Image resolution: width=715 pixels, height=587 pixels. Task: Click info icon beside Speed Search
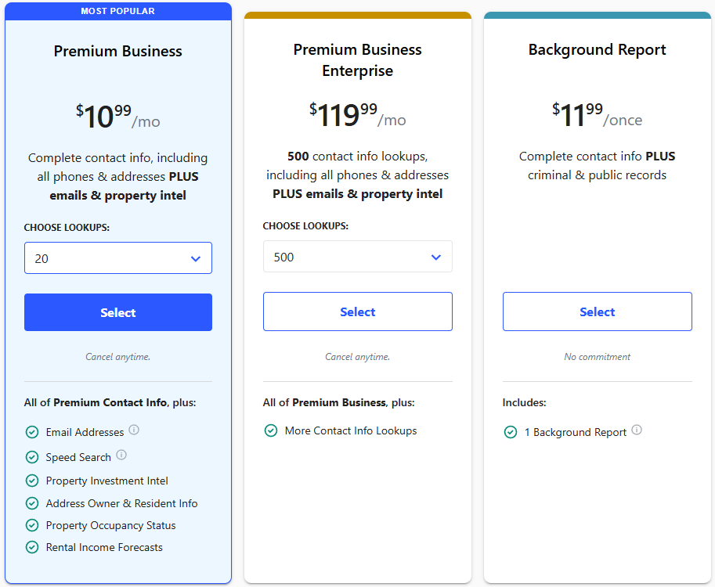pos(121,455)
